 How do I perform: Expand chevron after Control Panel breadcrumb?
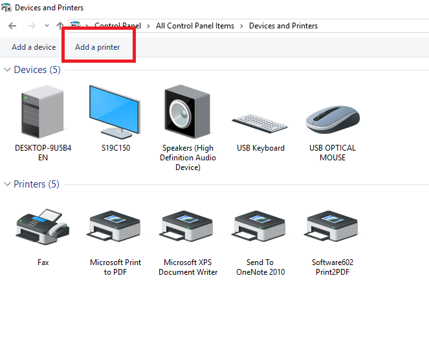(x=148, y=26)
